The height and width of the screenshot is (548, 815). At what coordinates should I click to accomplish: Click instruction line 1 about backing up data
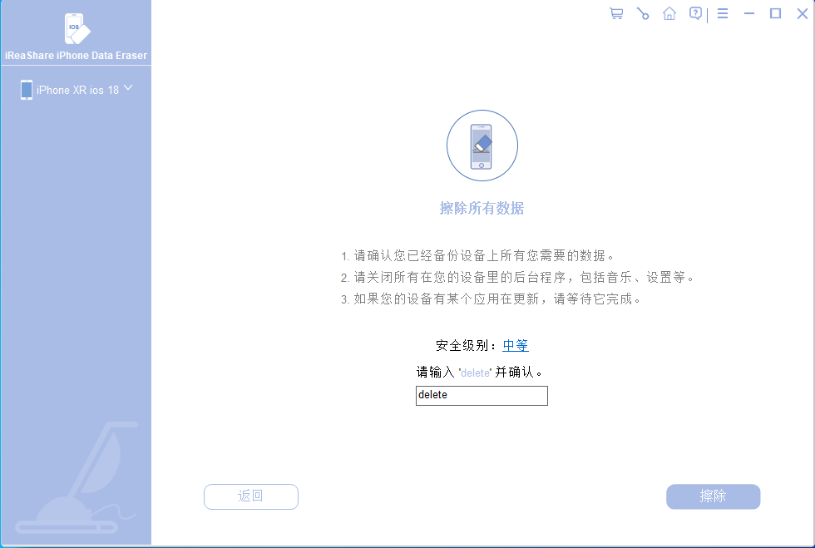click(x=477, y=256)
